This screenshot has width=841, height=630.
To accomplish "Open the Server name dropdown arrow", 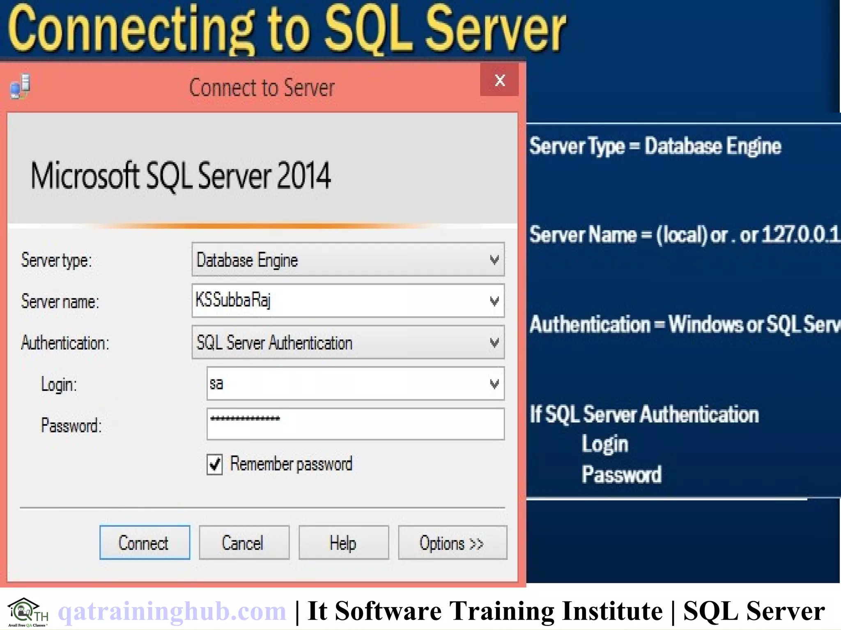I will tap(494, 301).
